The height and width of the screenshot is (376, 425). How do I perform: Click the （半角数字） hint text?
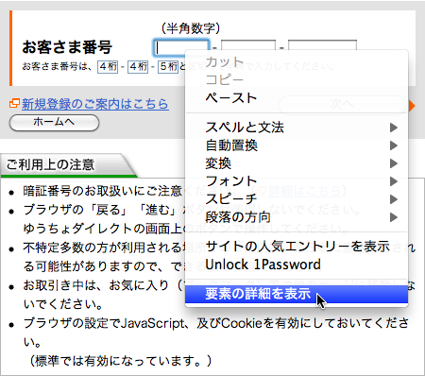(x=191, y=28)
